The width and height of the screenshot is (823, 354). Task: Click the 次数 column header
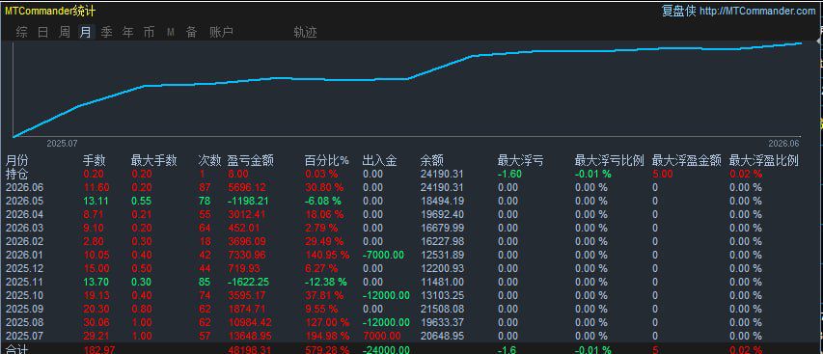coord(209,160)
